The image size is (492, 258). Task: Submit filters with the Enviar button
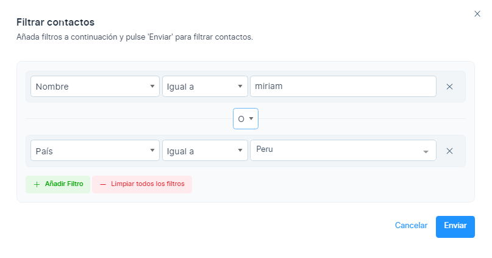click(455, 226)
